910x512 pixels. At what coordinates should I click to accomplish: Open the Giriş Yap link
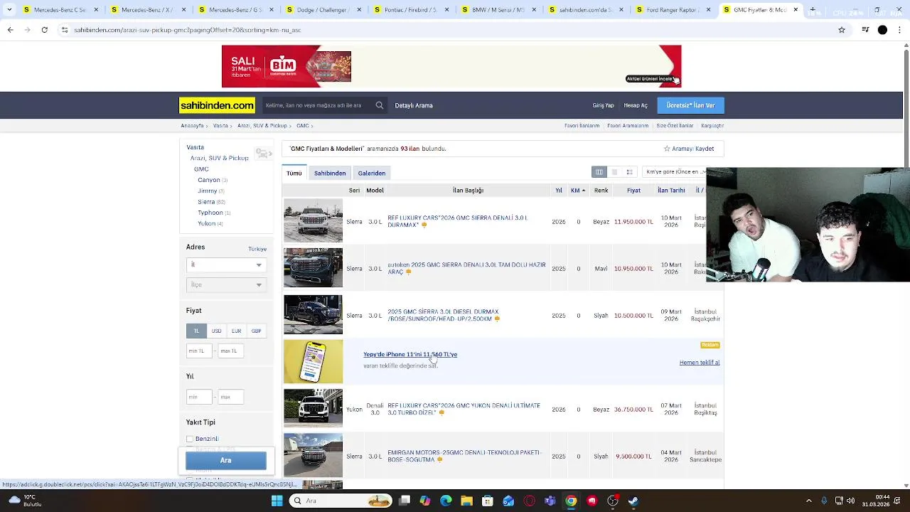(x=603, y=105)
